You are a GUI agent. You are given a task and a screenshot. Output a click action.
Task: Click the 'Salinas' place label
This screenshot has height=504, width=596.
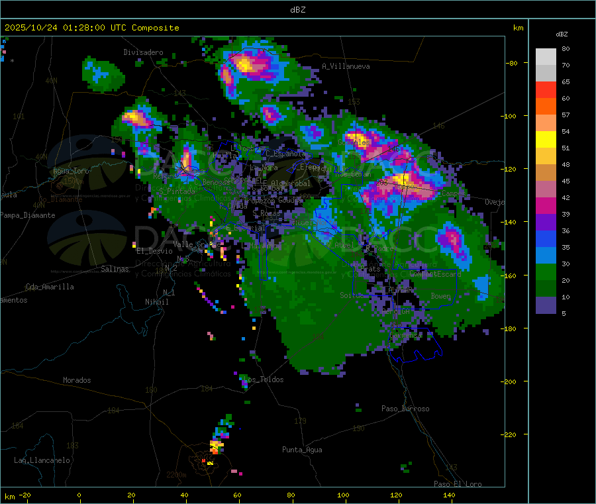click(115, 269)
